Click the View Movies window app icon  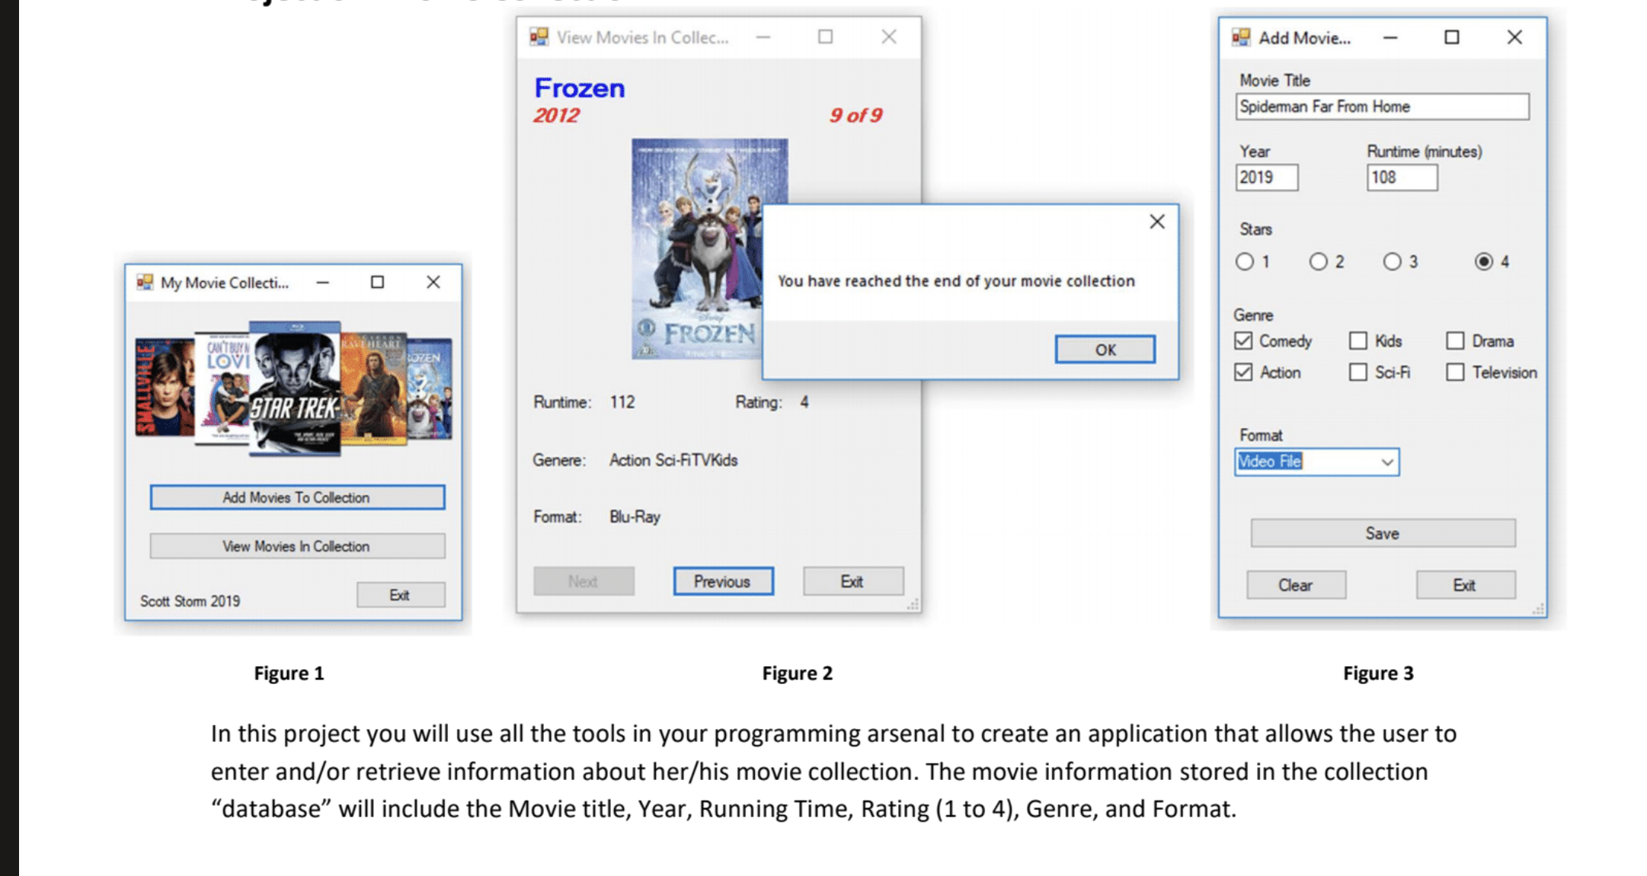pos(539,37)
